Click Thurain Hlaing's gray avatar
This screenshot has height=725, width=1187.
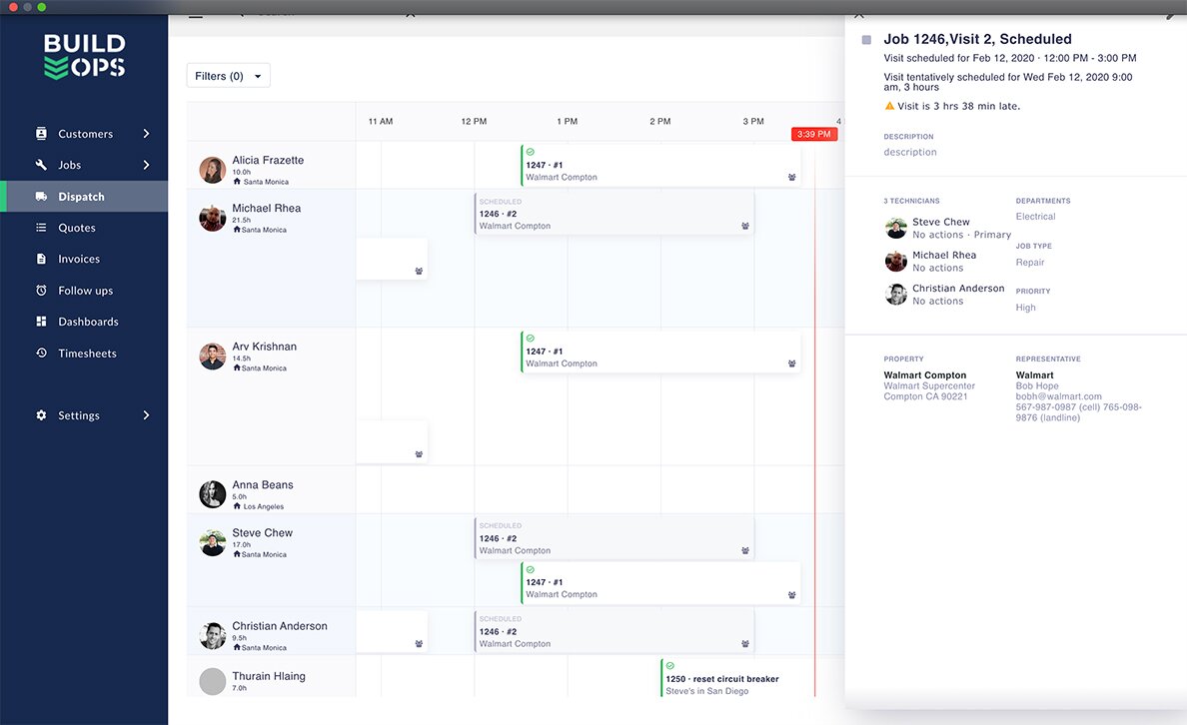click(213, 681)
